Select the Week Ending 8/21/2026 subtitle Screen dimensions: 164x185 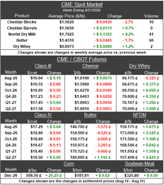pyautogui.click(x=81, y=10)
